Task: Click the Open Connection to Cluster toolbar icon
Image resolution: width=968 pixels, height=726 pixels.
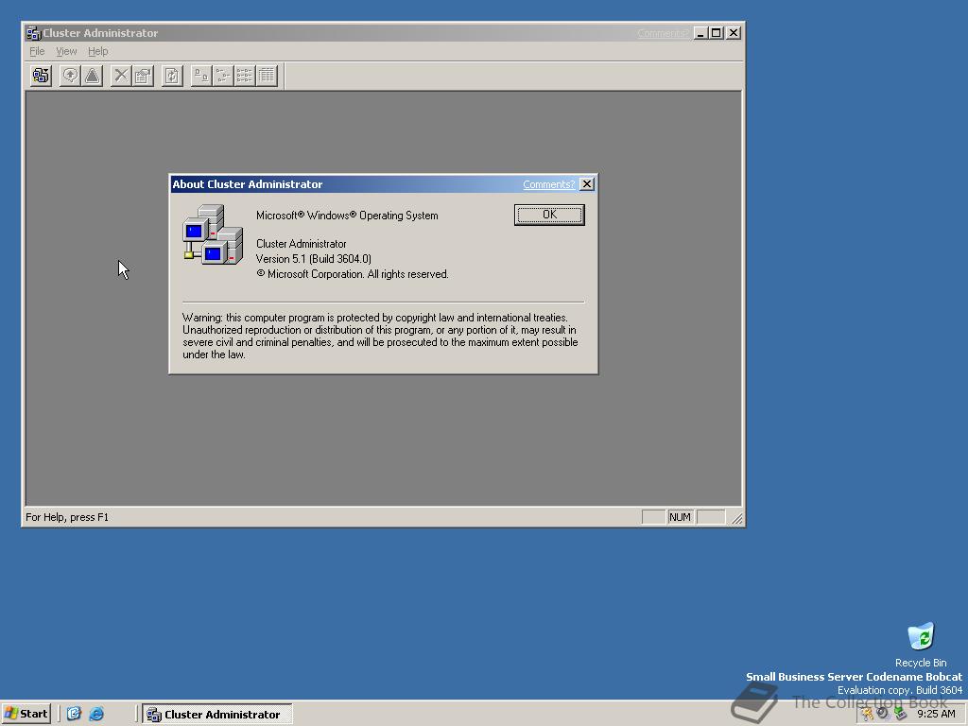Action: coord(41,76)
